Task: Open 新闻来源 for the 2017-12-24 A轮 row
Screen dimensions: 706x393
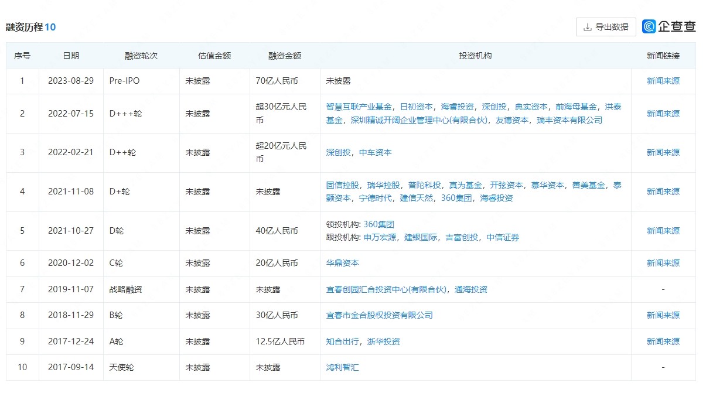Action: point(663,341)
